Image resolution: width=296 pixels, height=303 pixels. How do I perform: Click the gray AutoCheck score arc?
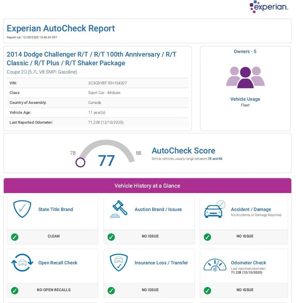click(106, 142)
